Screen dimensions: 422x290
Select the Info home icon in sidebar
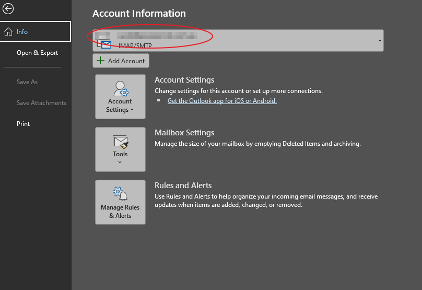coord(8,32)
